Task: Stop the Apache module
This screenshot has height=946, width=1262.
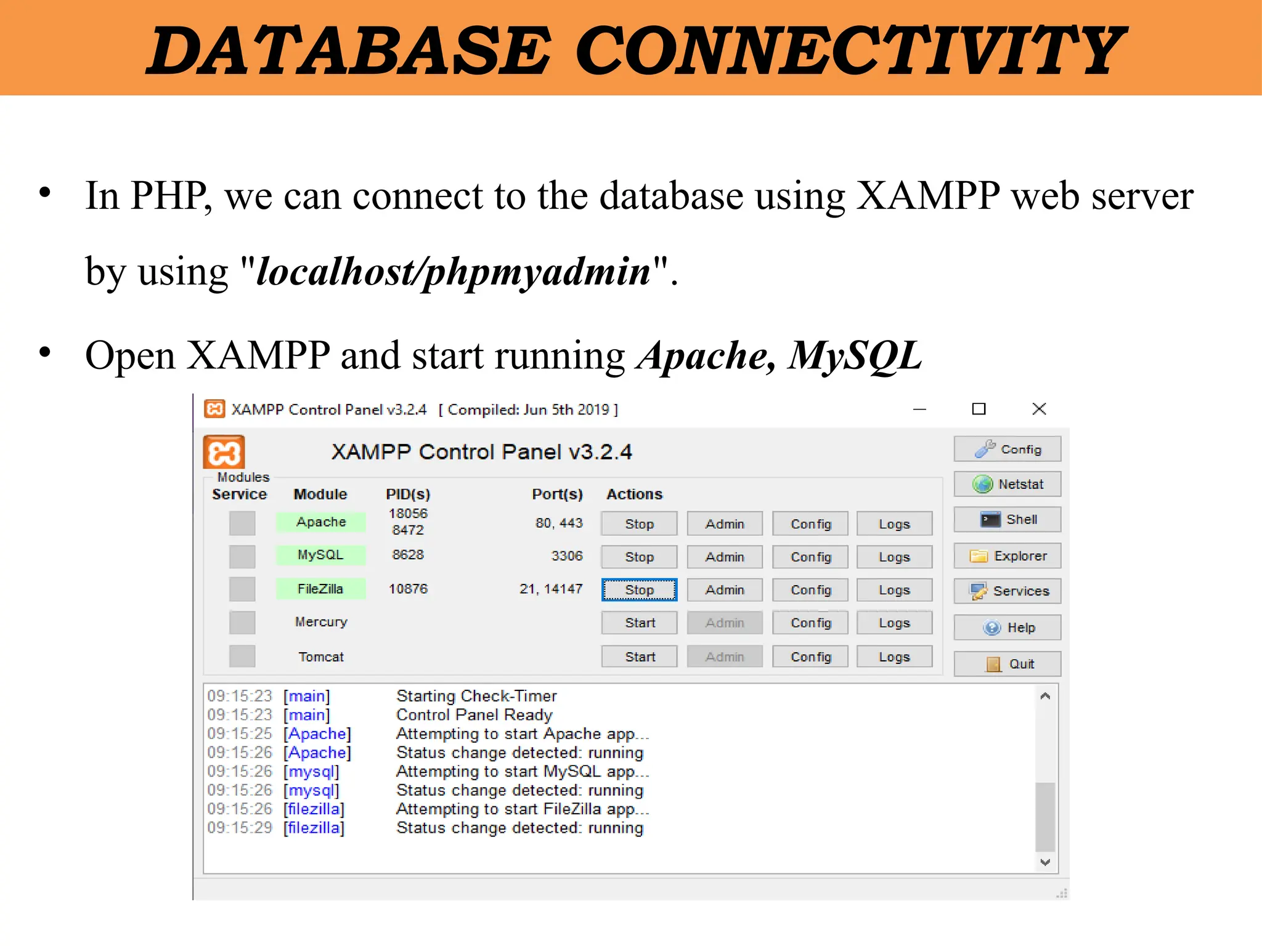Action: point(639,524)
